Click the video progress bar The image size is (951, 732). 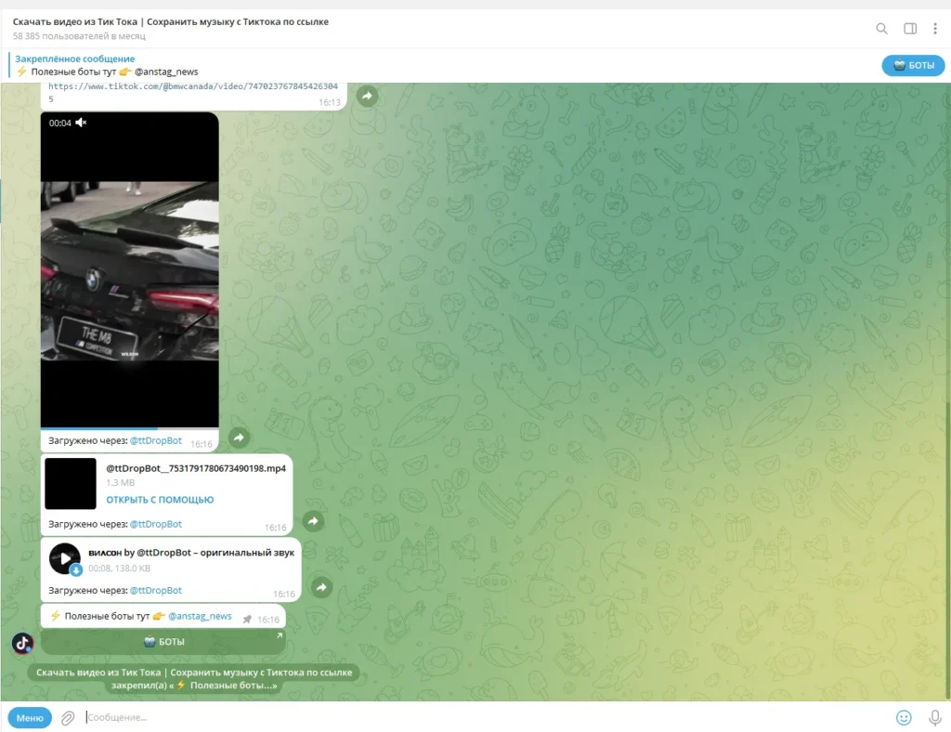point(130,428)
